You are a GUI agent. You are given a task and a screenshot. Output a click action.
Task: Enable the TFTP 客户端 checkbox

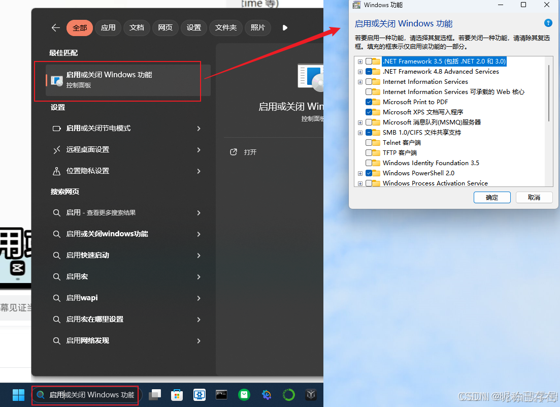pyautogui.click(x=369, y=152)
